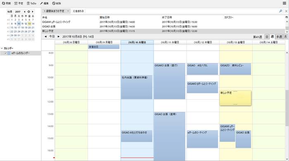
Task: Click the (10月) 14 土曜日 column header
Action: 269,43
